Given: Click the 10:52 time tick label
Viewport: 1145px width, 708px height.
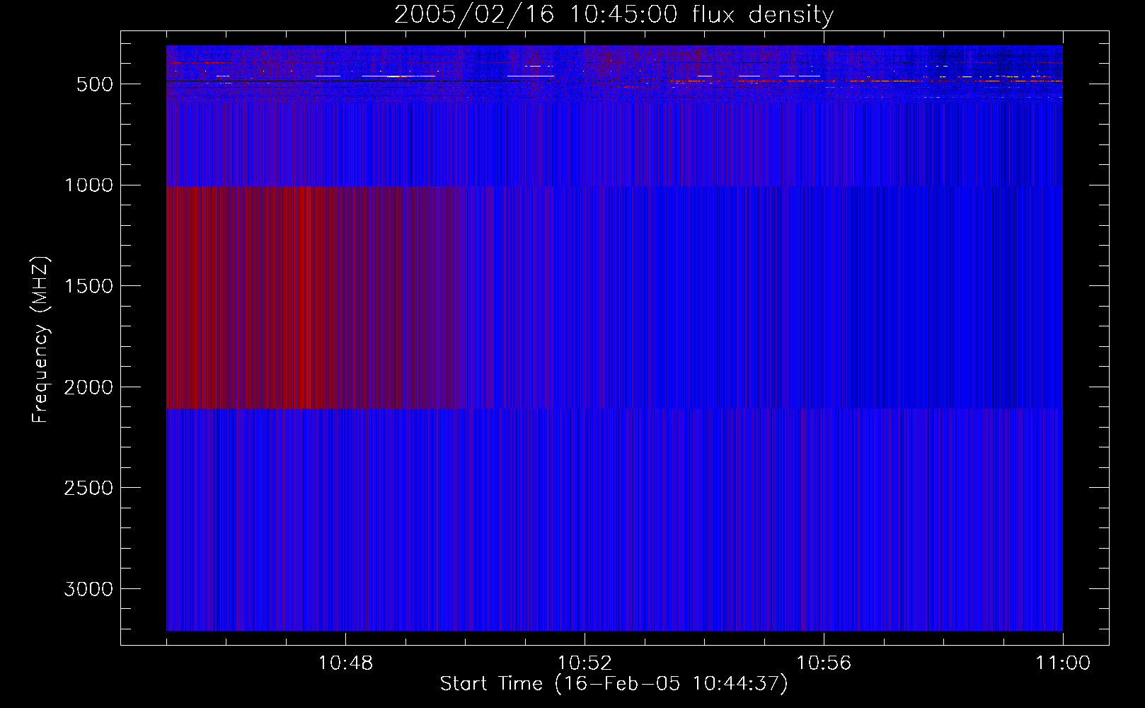Looking at the screenshot, I should (x=585, y=663).
